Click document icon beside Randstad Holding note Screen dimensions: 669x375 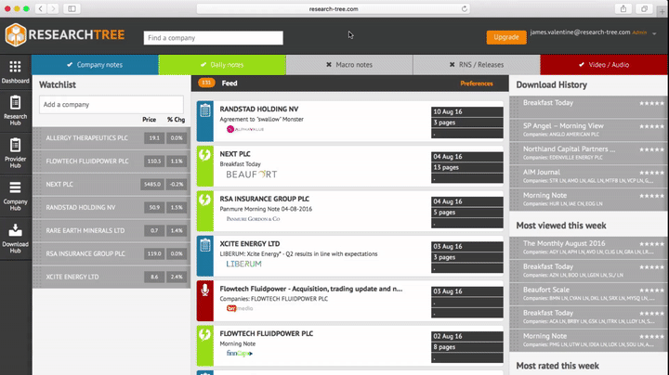click(205, 111)
